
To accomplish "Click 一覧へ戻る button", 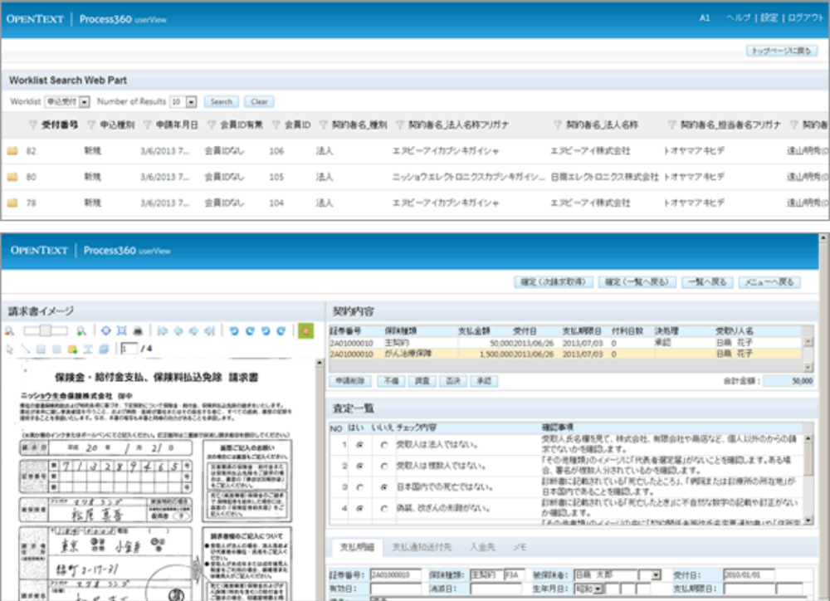I will click(x=707, y=282).
